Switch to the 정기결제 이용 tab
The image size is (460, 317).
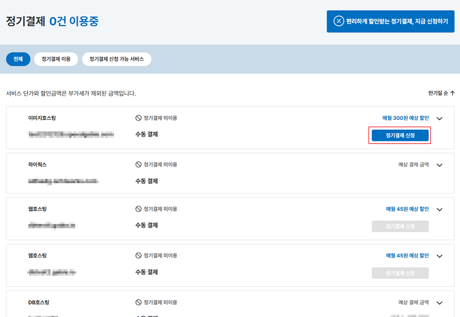[x=56, y=59]
